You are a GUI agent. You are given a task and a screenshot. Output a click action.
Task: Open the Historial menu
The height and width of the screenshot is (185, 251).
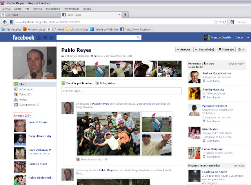click(x=38, y=9)
